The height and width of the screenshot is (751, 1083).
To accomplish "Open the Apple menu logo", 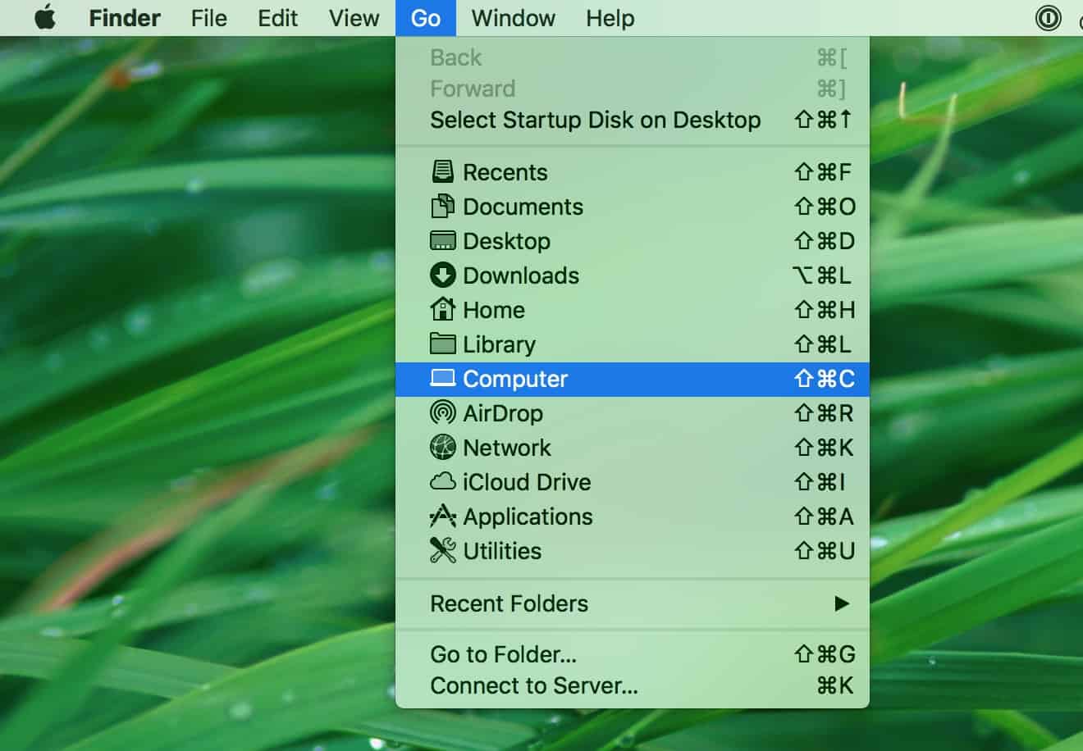I will [x=45, y=18].
